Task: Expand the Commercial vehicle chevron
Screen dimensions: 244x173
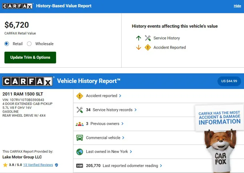Action: [123, 138]
